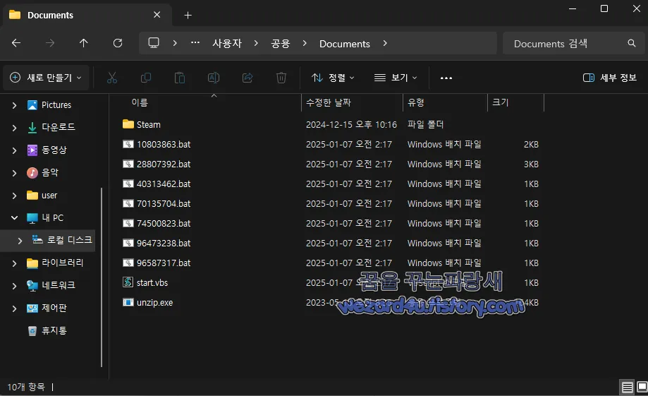Sort by 이름 column header
The image size is (648, 396).
140,102
